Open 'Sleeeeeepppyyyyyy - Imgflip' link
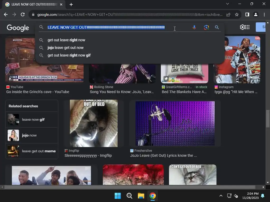This screenshot has width=270, height=202. pos(88,156)
